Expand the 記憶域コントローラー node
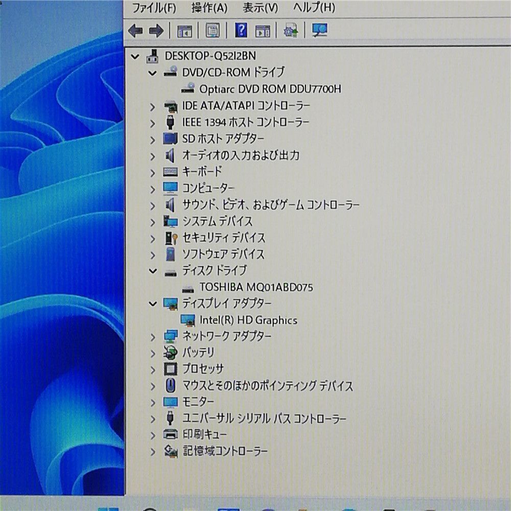Image resolution: width=511 pixels, height=511 pixels. (x=152, y=452)
